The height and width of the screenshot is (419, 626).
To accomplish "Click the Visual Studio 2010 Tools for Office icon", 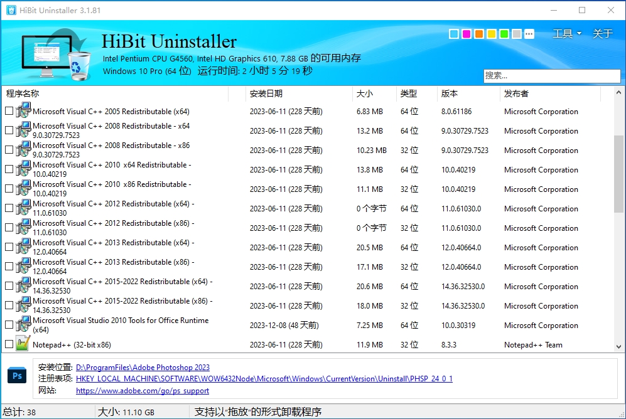I will click(23, 324).
